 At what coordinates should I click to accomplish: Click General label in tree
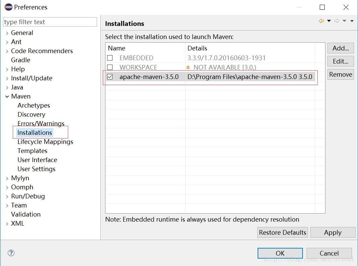[22, 33]
